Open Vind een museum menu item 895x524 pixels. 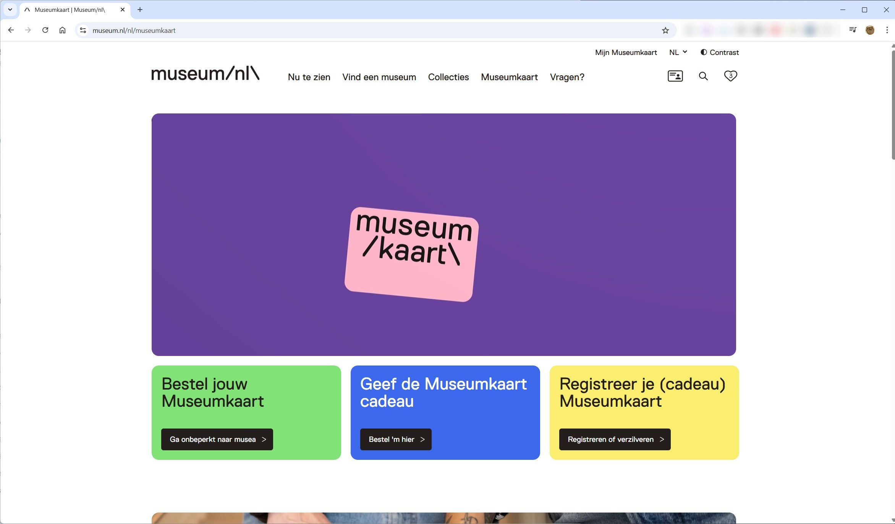point(379,77)
